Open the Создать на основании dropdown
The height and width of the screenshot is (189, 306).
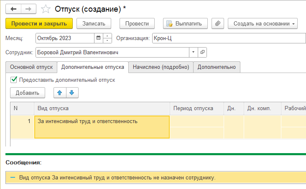pyautogui.click(x=263, y=24)
